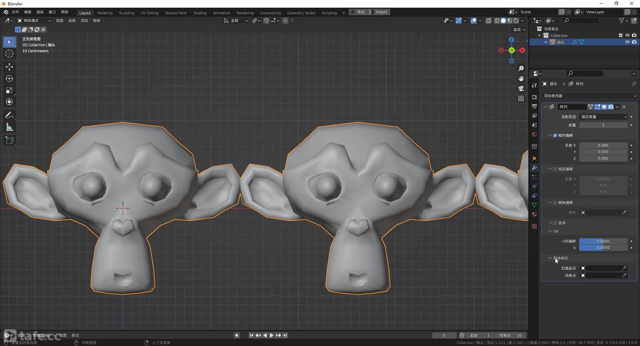Open the Material properties tab
This screenshot has height=346, width=640.
pos(534,214)
